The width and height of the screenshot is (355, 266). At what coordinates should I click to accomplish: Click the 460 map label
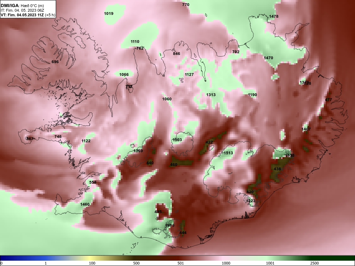pyautogui.click(x=174, y=165)
